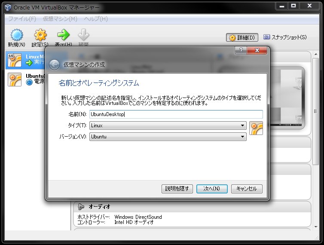Click the grey Discard (破棄) arrow icon
324x245 pixels.
pyautogui.click(x=83, y=35)
